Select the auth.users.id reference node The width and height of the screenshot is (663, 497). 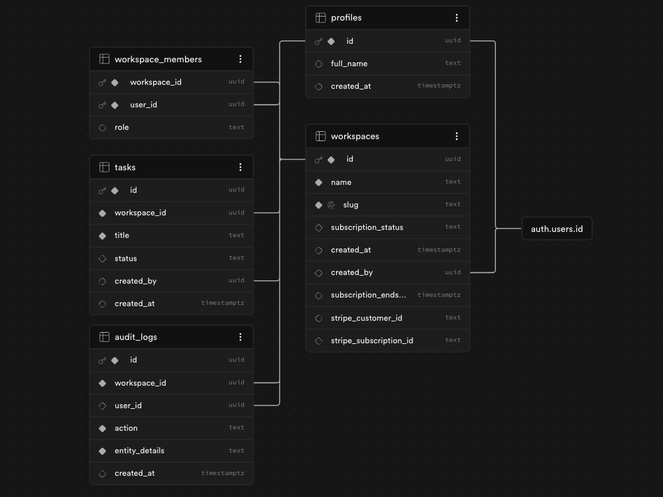click(x=557, y=229)
